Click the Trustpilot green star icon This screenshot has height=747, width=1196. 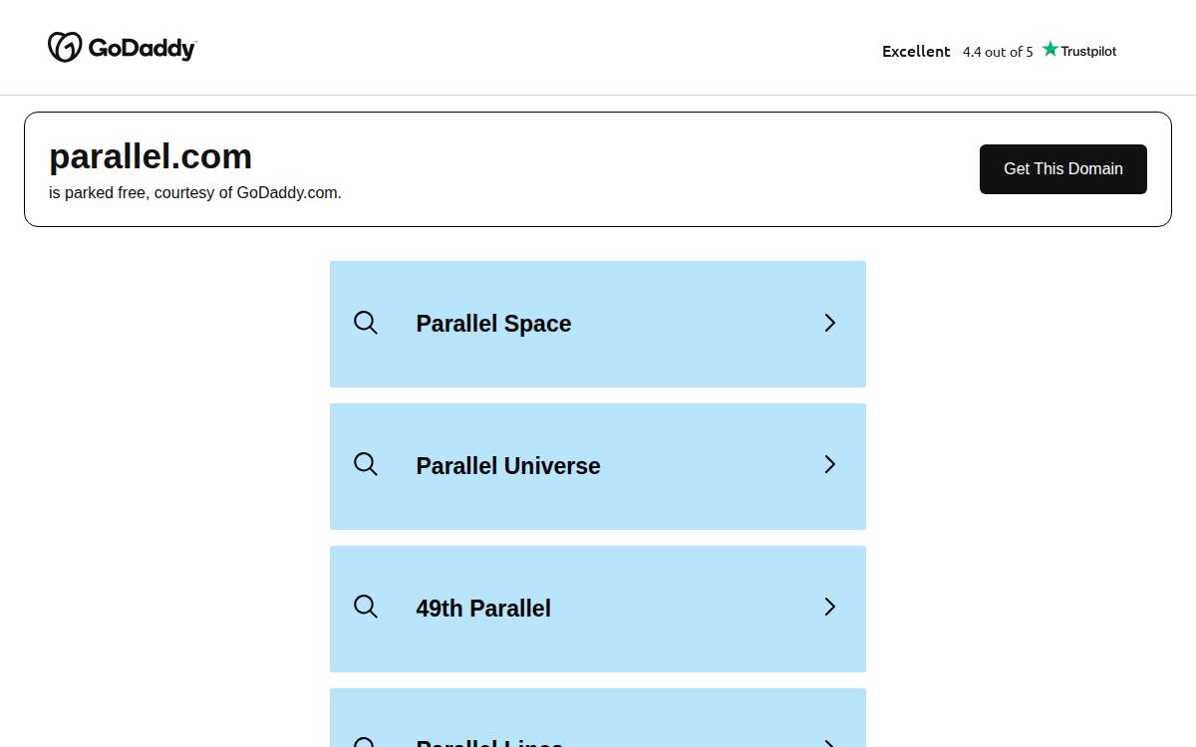pos(1049,49)
